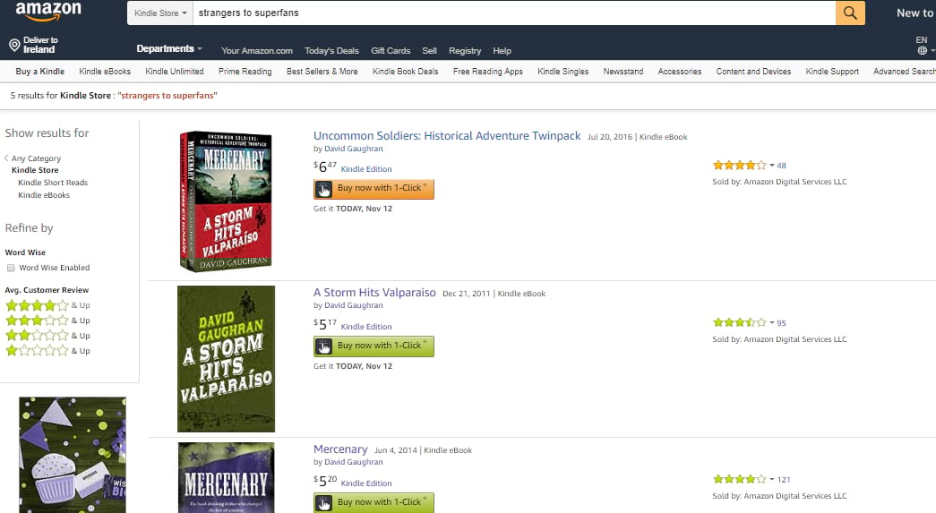This screenshot has height=513, width=936.
Task: Filter by 2 stars & Up
Action: click(47, 336)
